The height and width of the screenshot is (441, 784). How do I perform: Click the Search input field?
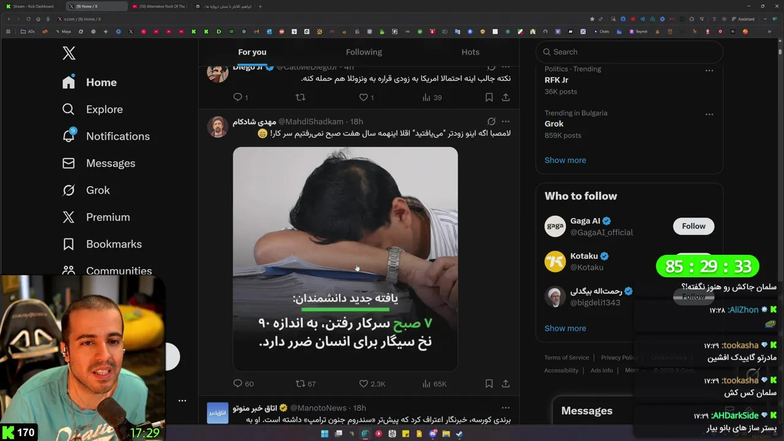click(x=629, y=52)
